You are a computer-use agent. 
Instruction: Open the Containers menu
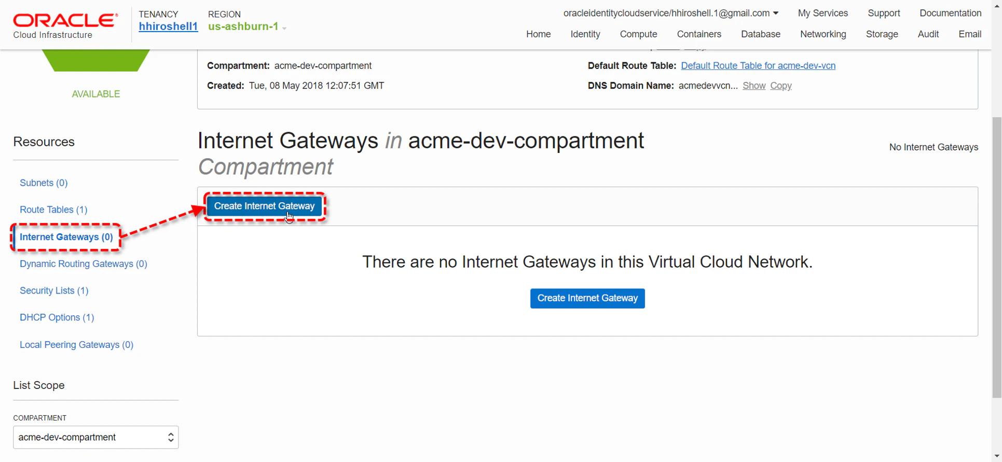[x=699, y=34]
